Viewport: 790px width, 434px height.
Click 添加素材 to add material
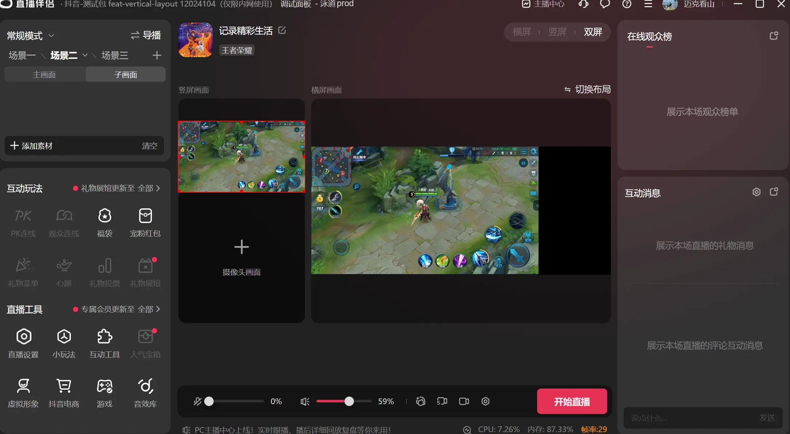(31, 146)
